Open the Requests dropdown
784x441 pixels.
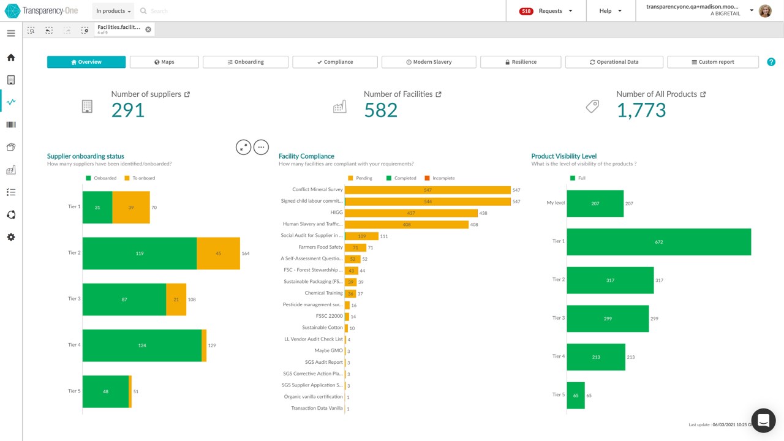(x=546, y=11)
